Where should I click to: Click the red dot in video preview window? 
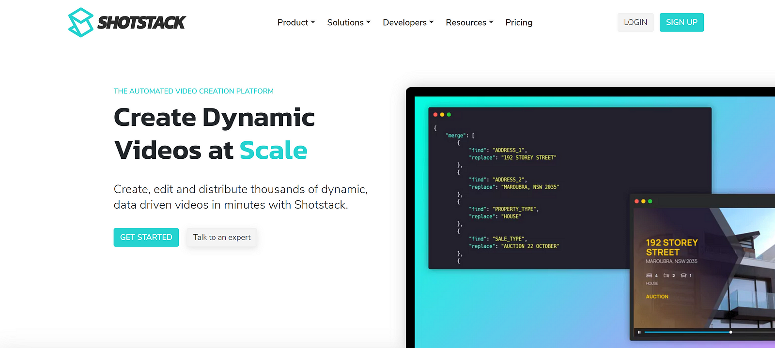click(636, 201)
